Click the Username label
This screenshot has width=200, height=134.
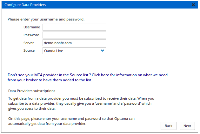(31, 27)
